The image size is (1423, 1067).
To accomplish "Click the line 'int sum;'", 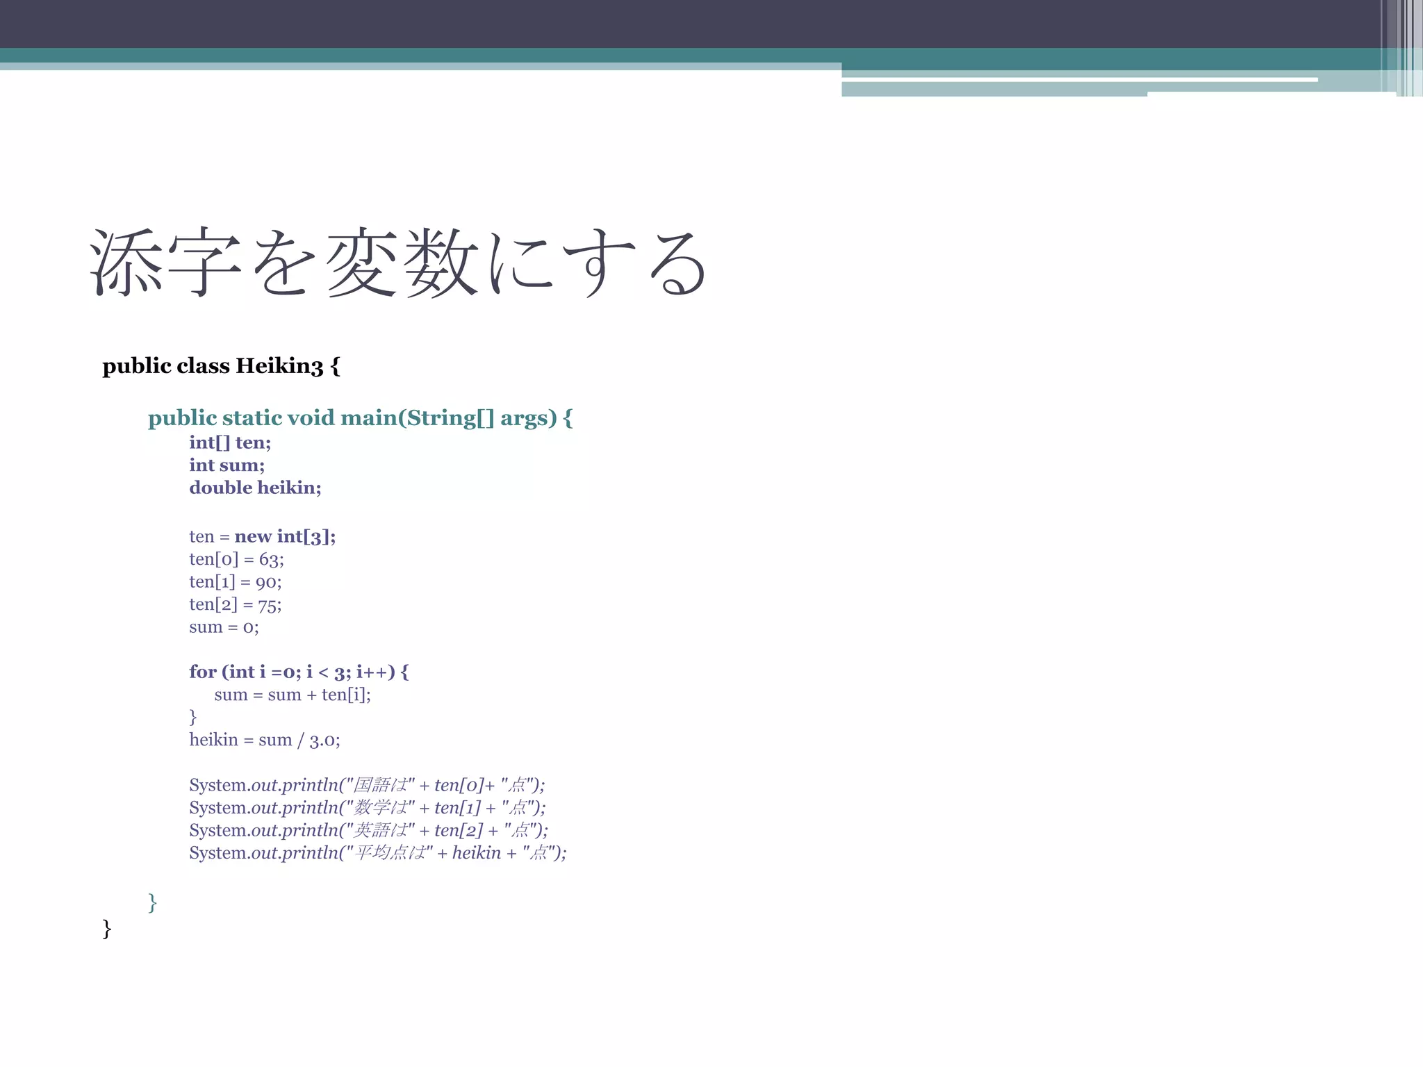I will tap(227, 465).
